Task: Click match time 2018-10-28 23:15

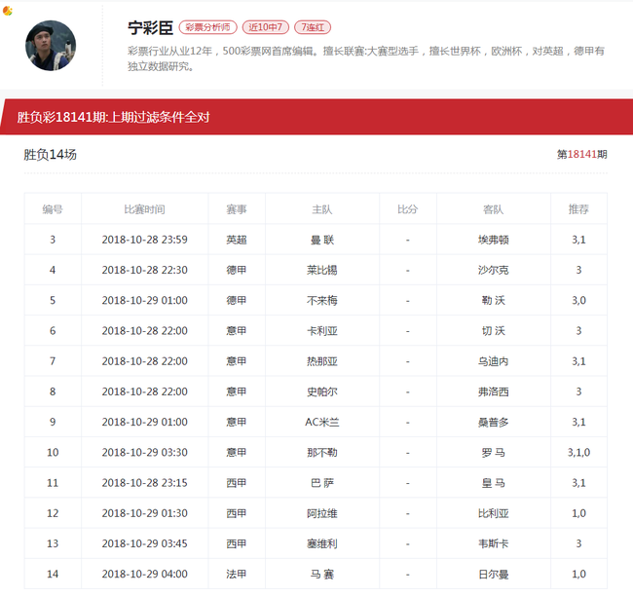Action: click(x=144, y=483)
